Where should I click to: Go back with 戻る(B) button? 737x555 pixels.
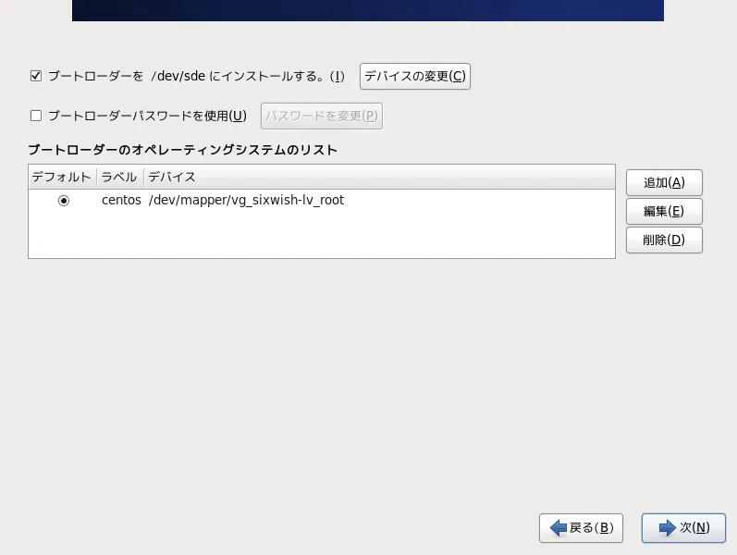581,528
